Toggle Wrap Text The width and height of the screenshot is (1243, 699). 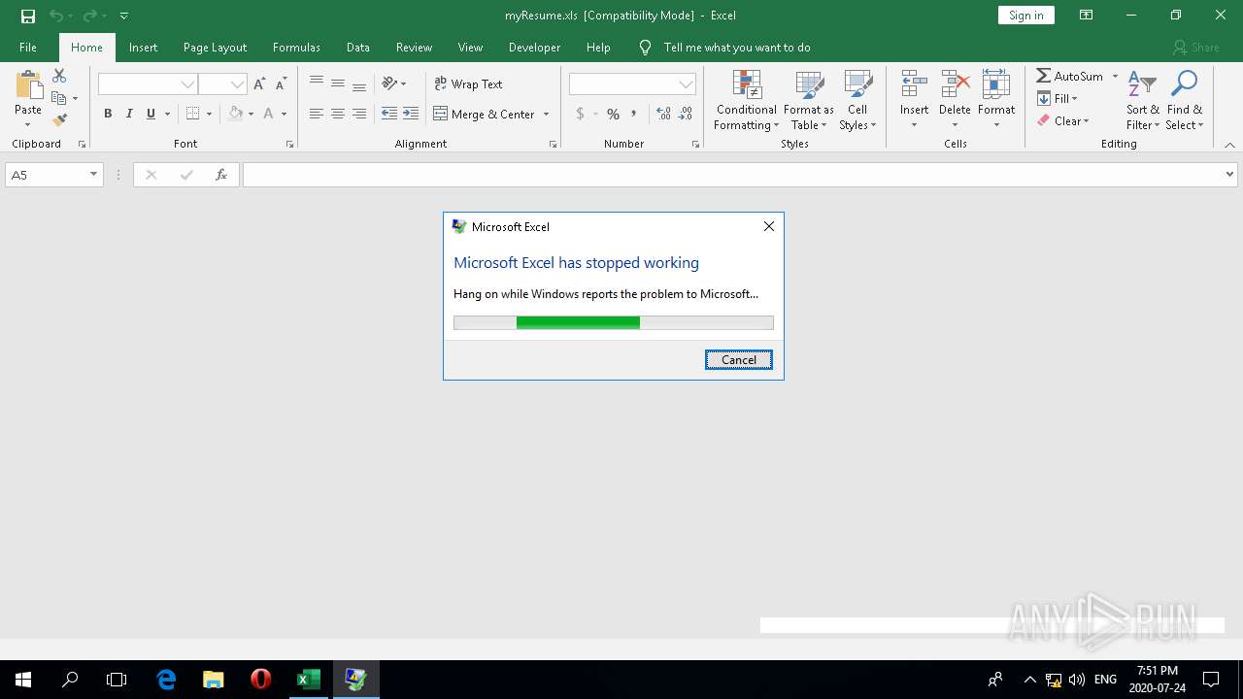tap(468, 83)
